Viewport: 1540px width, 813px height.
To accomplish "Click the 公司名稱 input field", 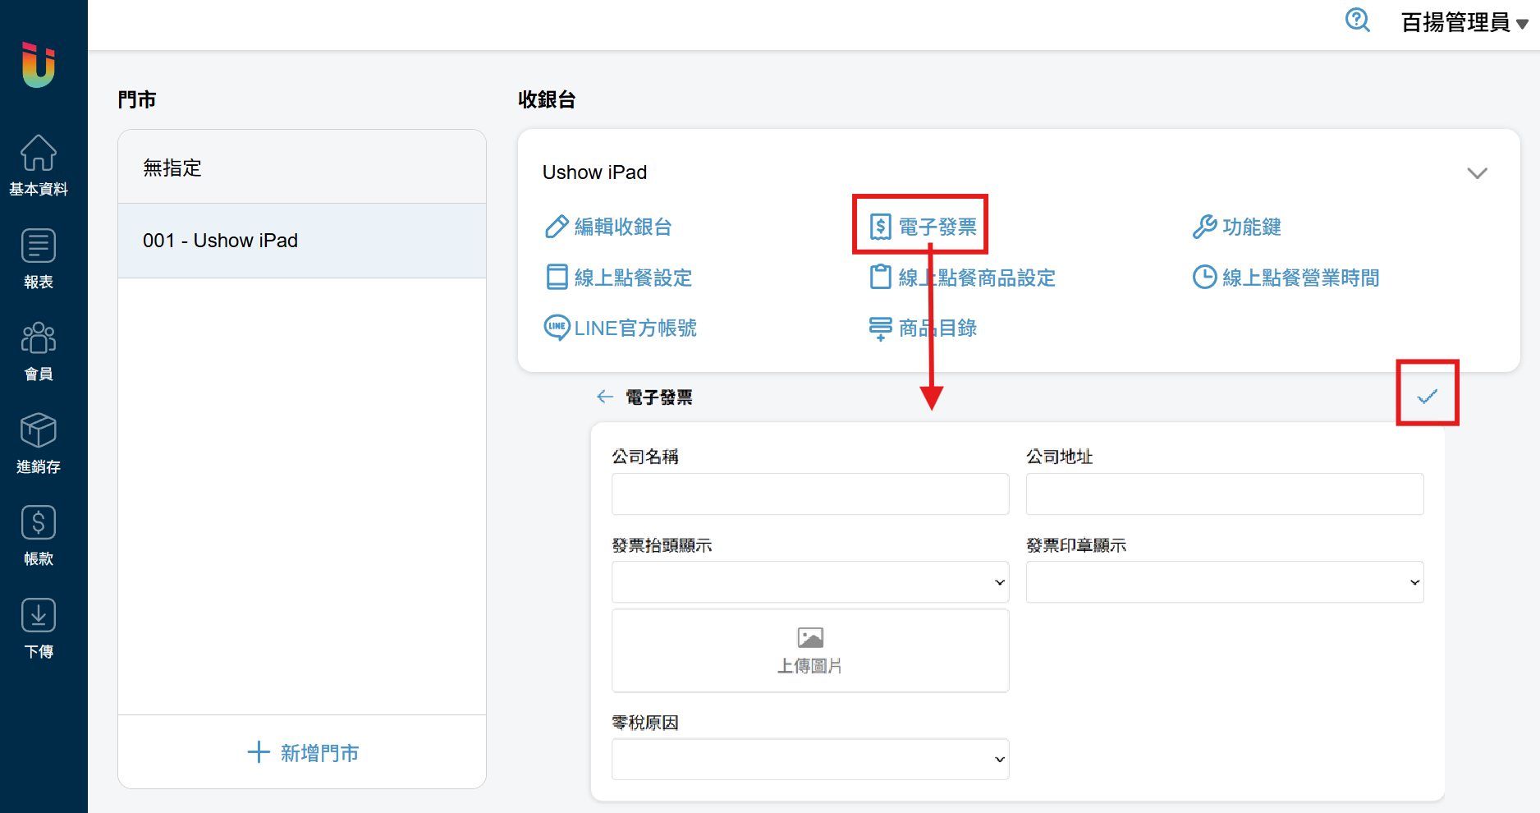I will [809, 494].
